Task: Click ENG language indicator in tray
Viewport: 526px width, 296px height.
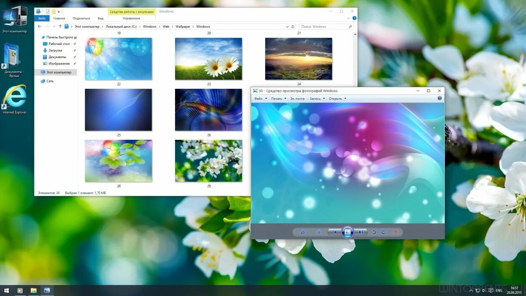Action: [499, 291]
